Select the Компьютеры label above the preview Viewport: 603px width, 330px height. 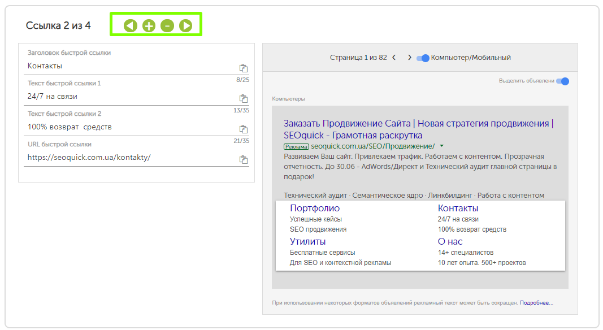(x=288, y=99)
